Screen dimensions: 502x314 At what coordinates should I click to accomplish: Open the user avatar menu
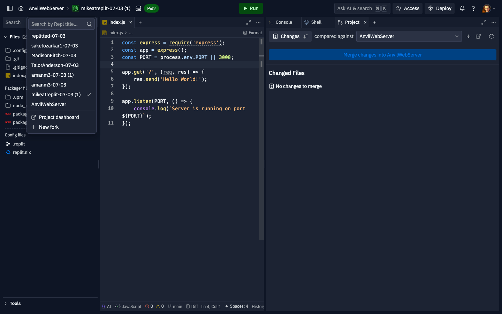pos(489,8)
